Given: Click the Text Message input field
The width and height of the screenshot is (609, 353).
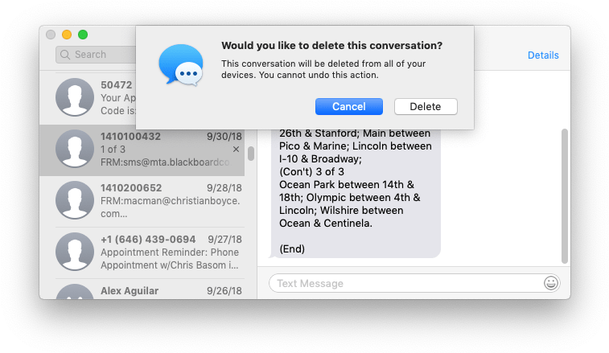Looking at the screenshot, I should pos(414,283).
